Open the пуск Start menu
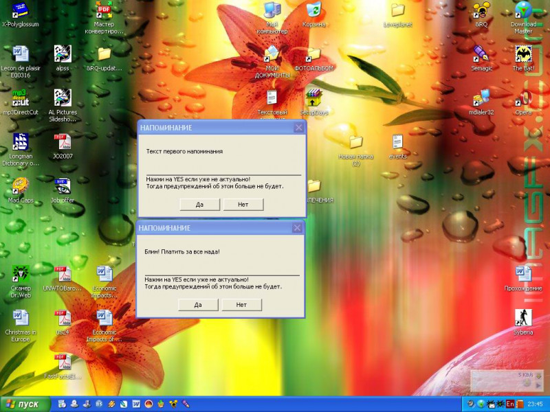The height and width of the screenshot is (412, 550). 25,404
